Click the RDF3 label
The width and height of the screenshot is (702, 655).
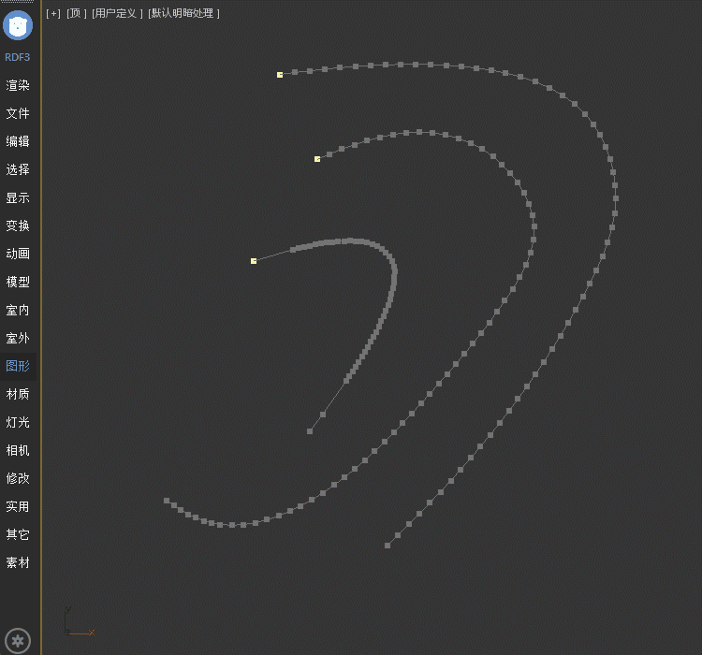click(18, 57)
